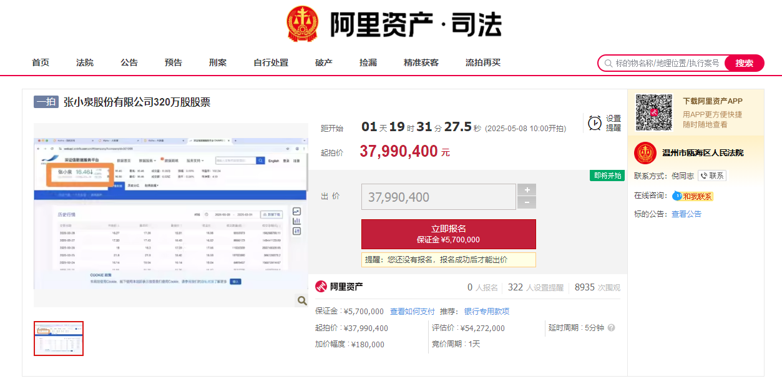
Task: Click the red 搜索 button
Action: pyautogui.click(x=744, y=63)
